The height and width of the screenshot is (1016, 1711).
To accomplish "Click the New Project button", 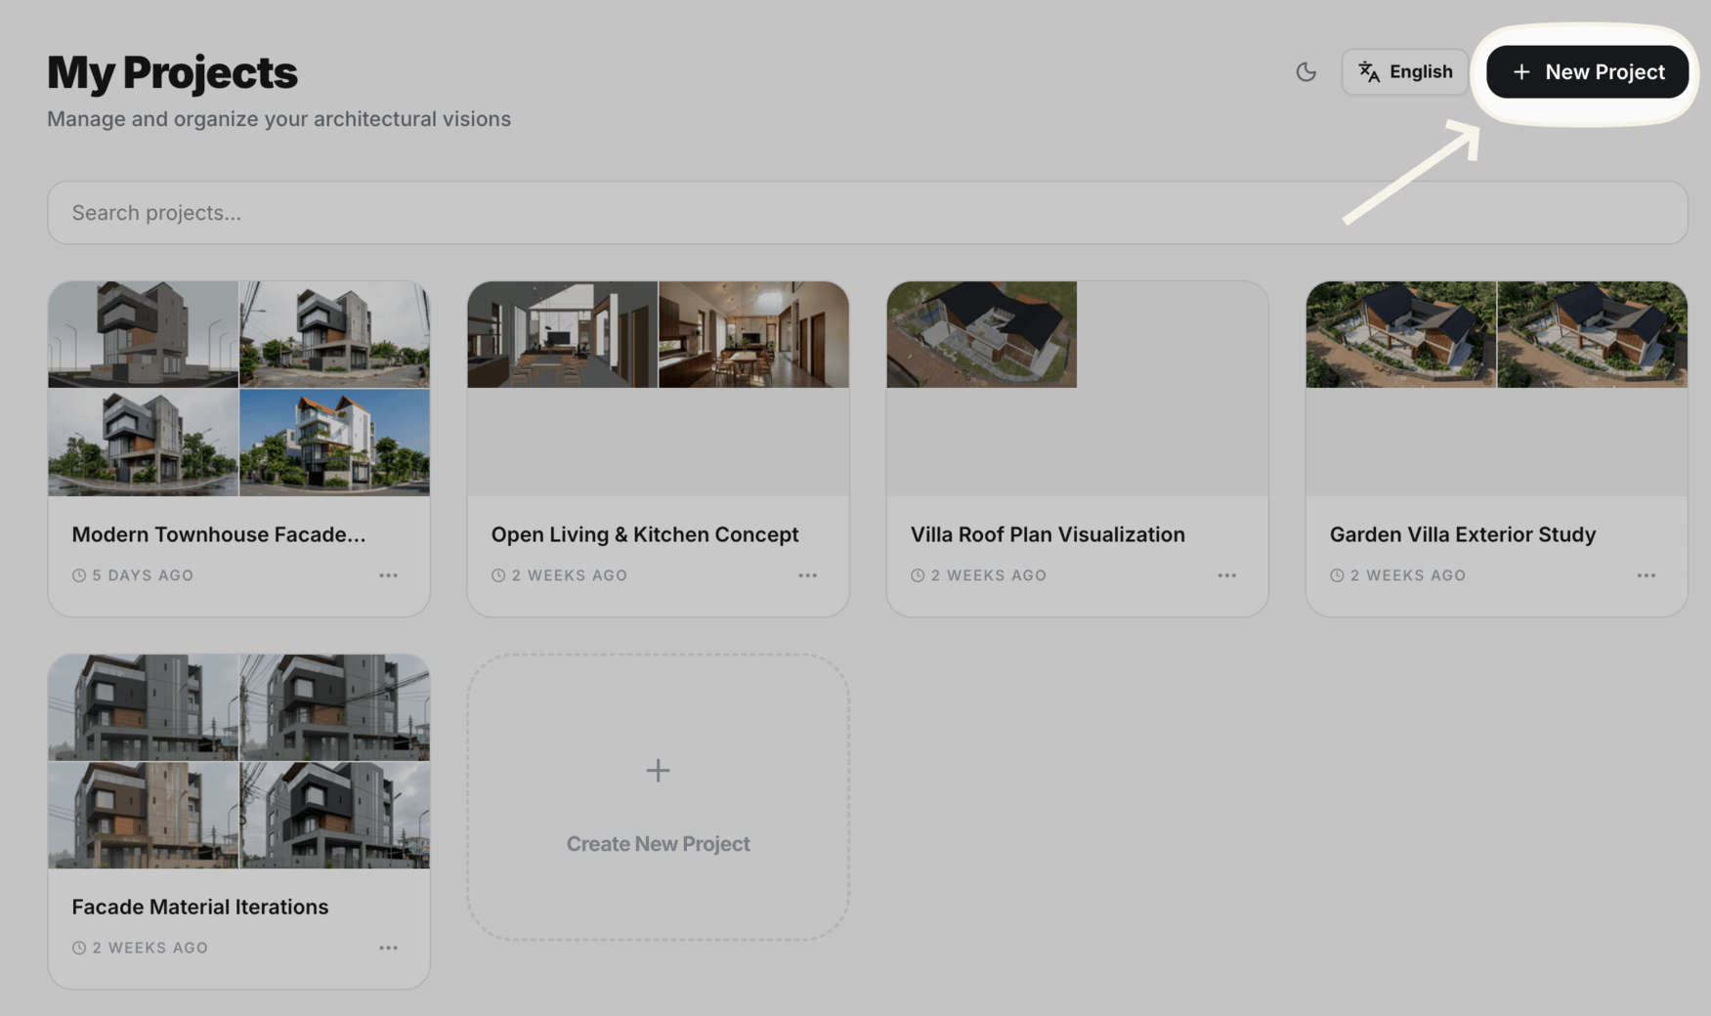I will coord(1587,71).
